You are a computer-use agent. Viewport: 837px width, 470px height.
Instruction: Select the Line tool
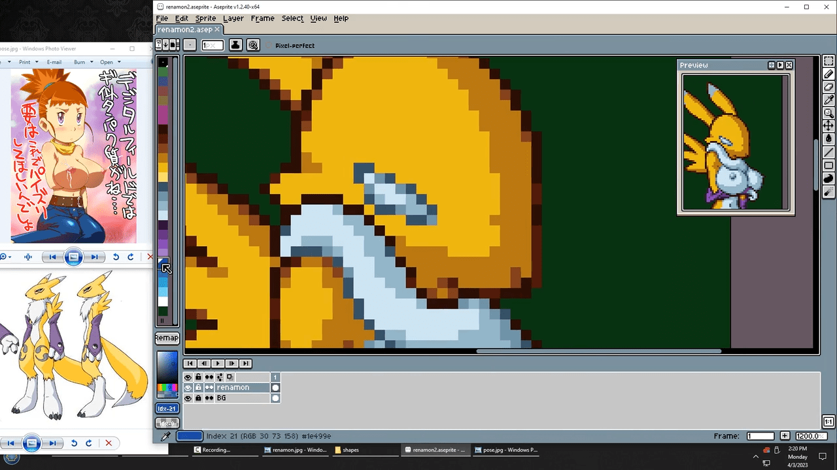pyautogui.click(x=828, y=153)
